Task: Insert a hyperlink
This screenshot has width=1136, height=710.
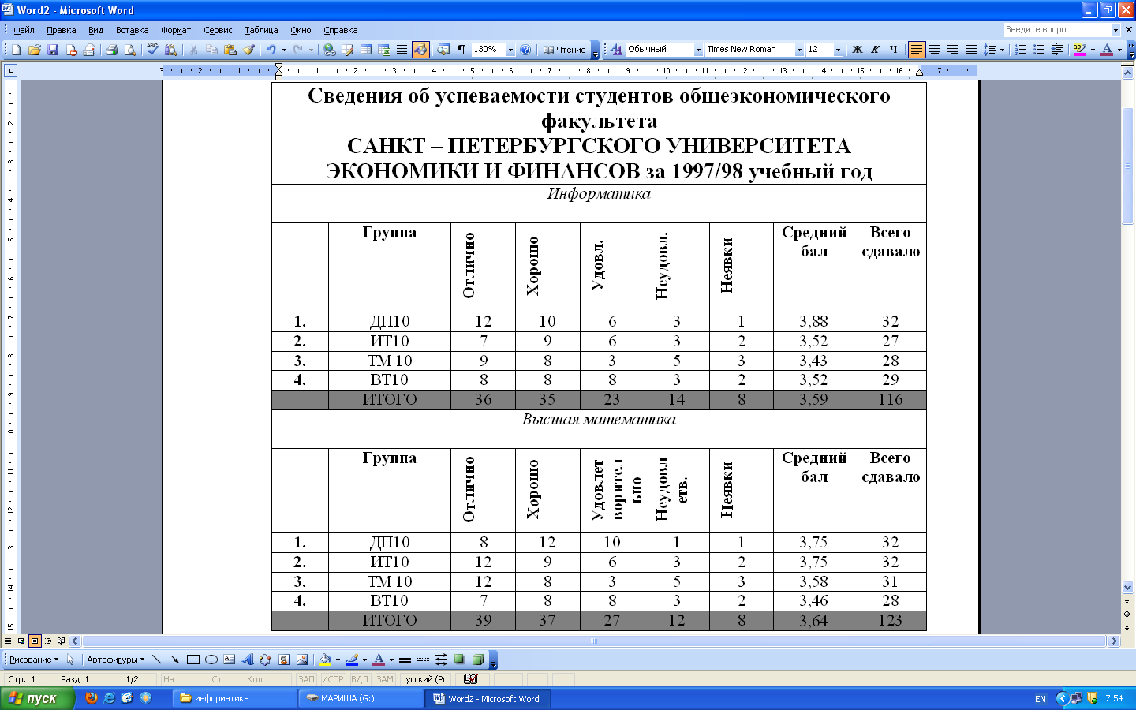Action: [x=329, y=50]
